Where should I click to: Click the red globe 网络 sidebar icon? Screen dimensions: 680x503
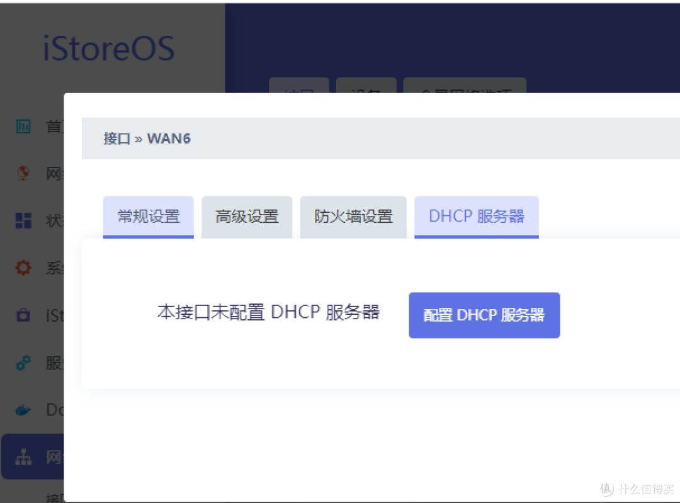[x=23, y=173]
